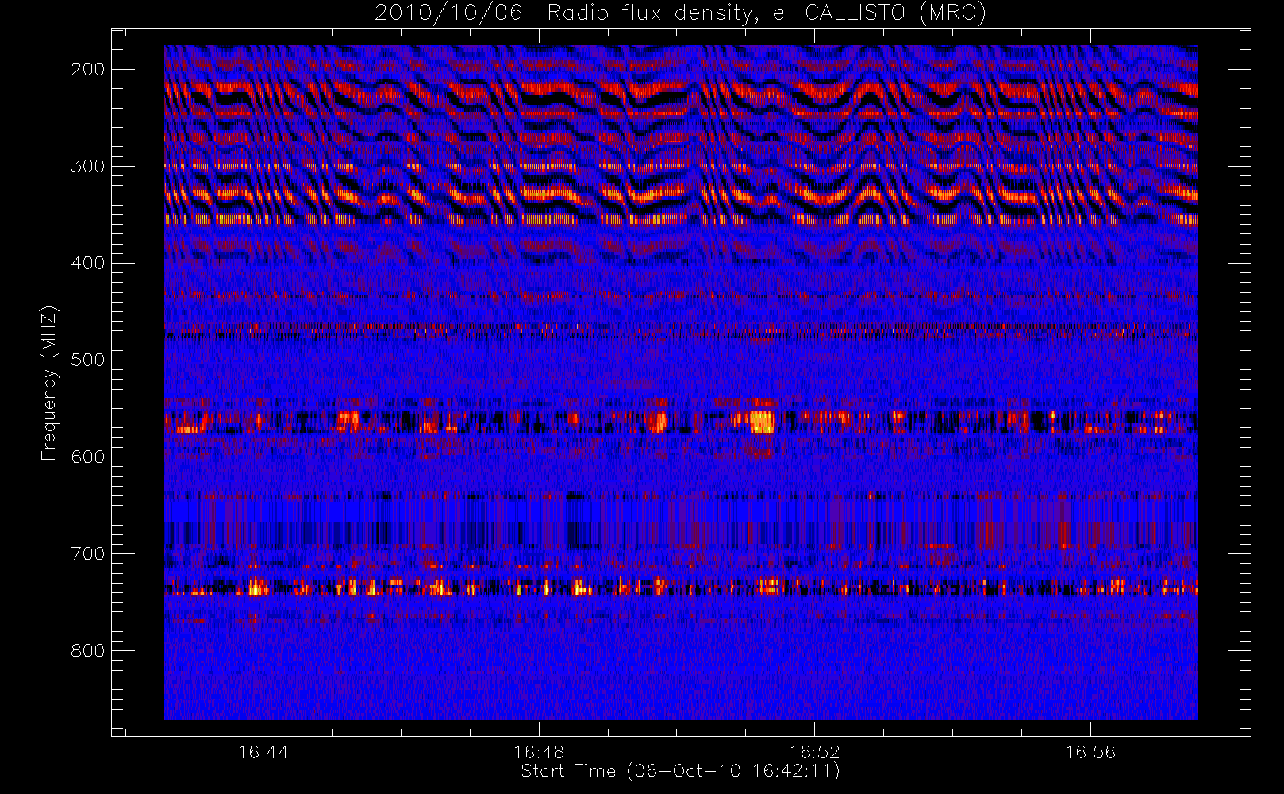Viewport: 1284px width, 794px height.
Task: Click the 16:48 time tick label
Action: click(x=539, y=752)
